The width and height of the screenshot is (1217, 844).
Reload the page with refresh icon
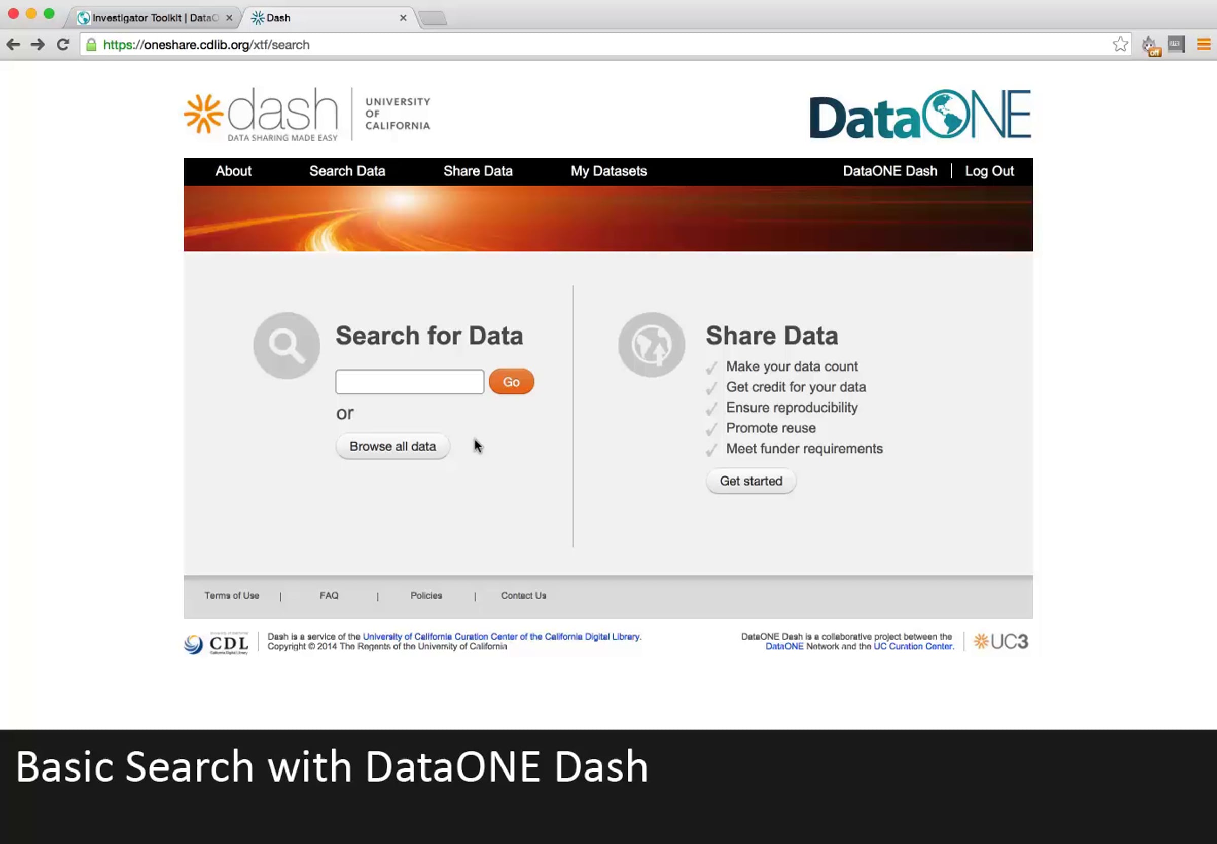click(63, 45)
